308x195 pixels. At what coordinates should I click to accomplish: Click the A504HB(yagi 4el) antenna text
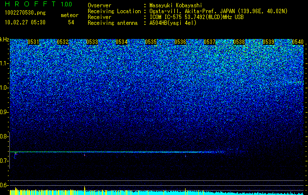tap(173, 23)
